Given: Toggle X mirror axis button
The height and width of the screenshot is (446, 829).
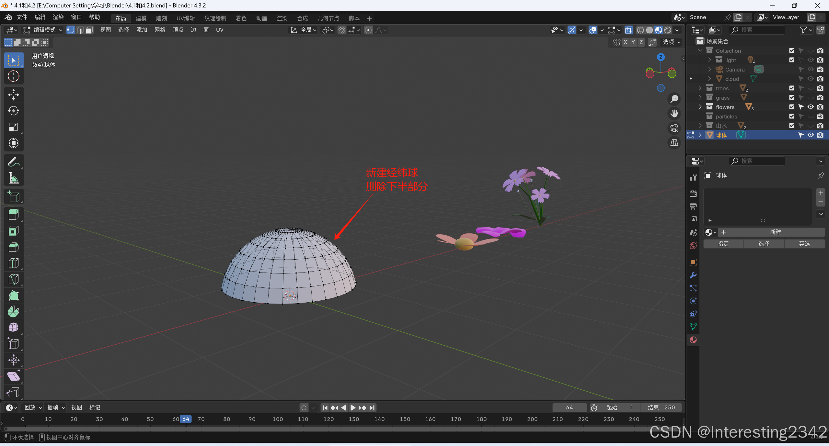Looking at the screenshot, I should 625,42.
